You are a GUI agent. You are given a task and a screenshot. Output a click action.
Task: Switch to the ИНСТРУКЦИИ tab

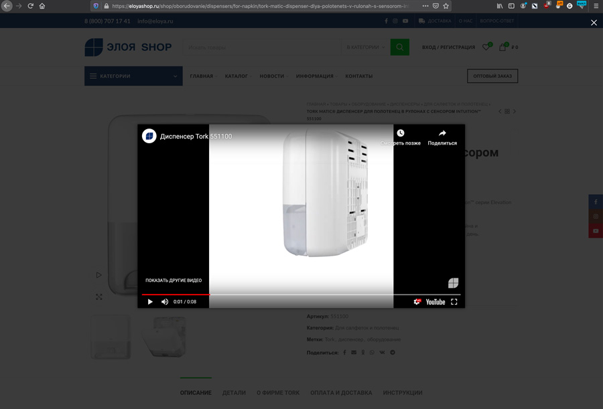point(403,393)
